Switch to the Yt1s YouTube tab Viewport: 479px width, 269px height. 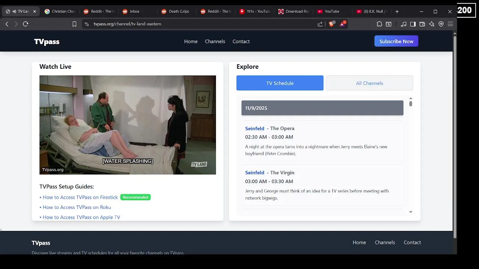click(x=255, y=11)
